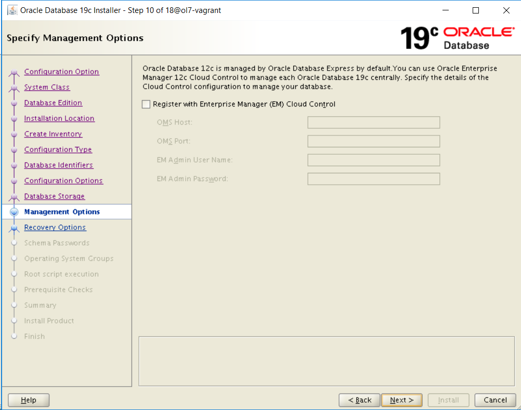The image size is (521, 410).
Task: Click the Specify Management Options heading
Action: [x=75, y=38]
